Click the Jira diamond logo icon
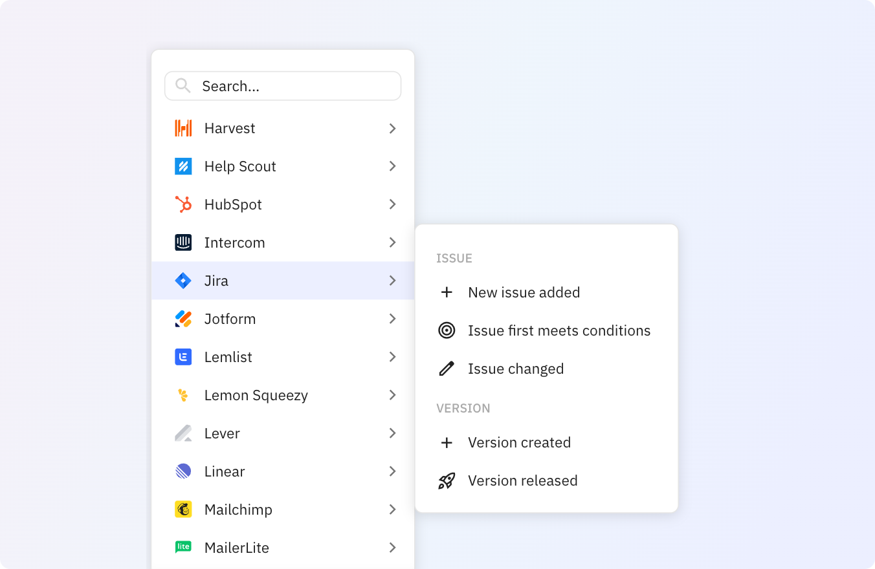The width and height of the screenshot is (875, 569). 183,281
